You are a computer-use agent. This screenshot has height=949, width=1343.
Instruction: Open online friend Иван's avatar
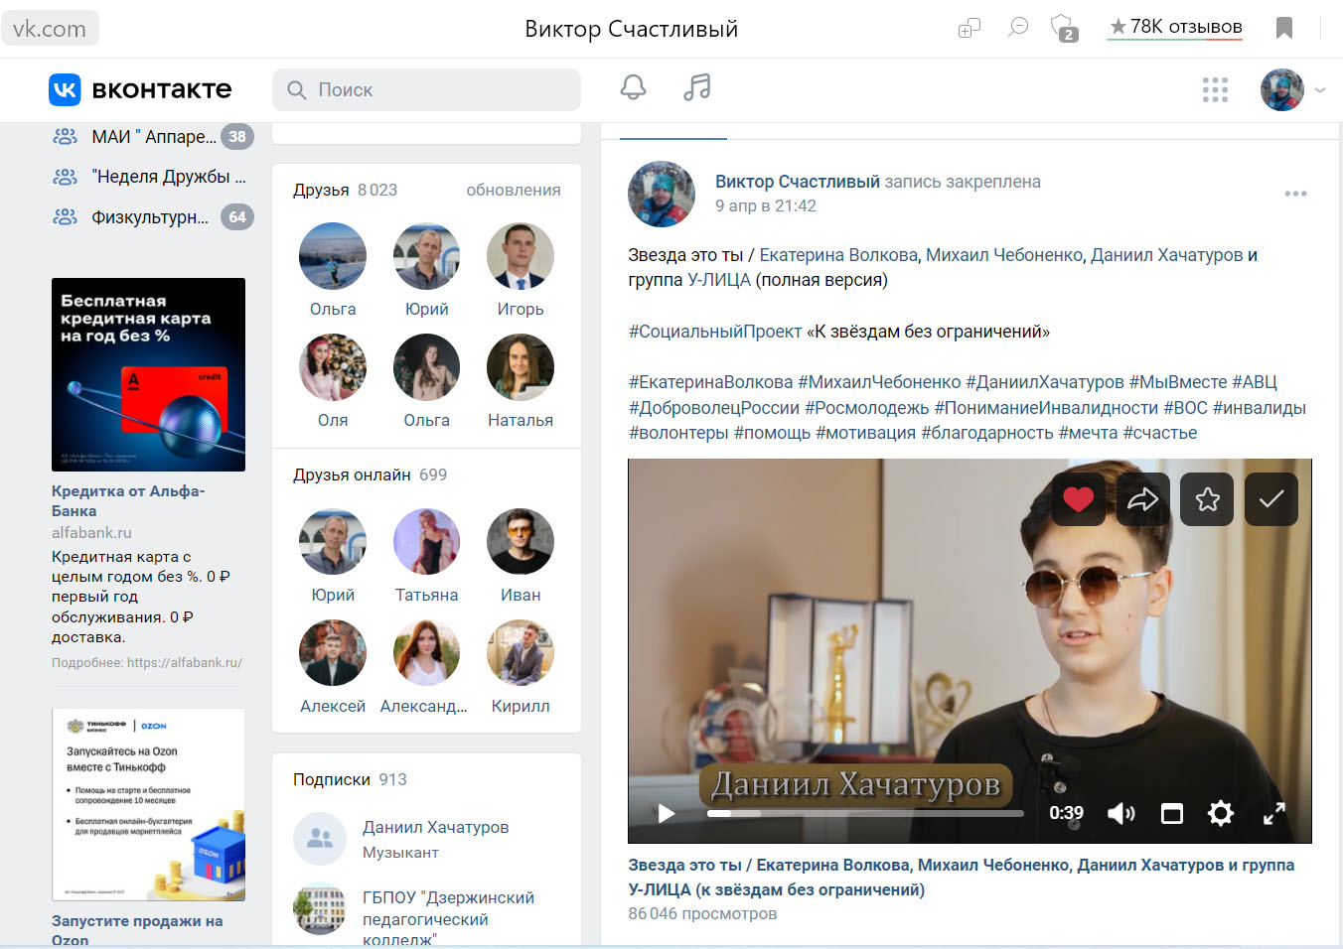(x=521, y=542)
